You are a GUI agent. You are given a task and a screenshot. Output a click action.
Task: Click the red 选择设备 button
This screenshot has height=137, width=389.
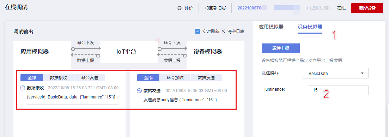pos(367,8)
